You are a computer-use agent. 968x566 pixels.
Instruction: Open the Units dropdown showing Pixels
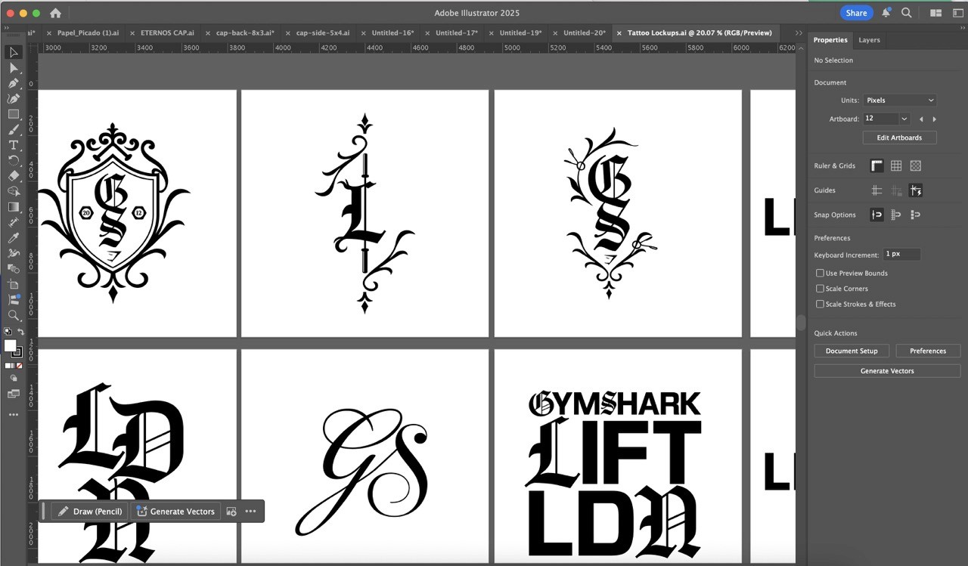(x=900, y=101)
